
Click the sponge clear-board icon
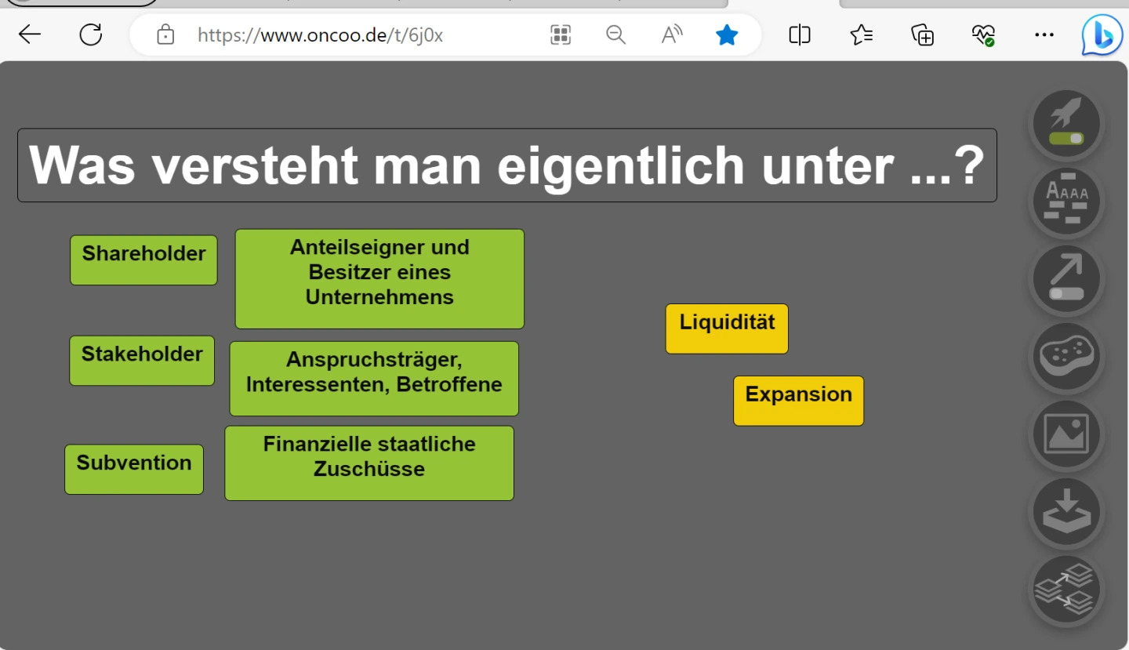tap(1066, 358)
